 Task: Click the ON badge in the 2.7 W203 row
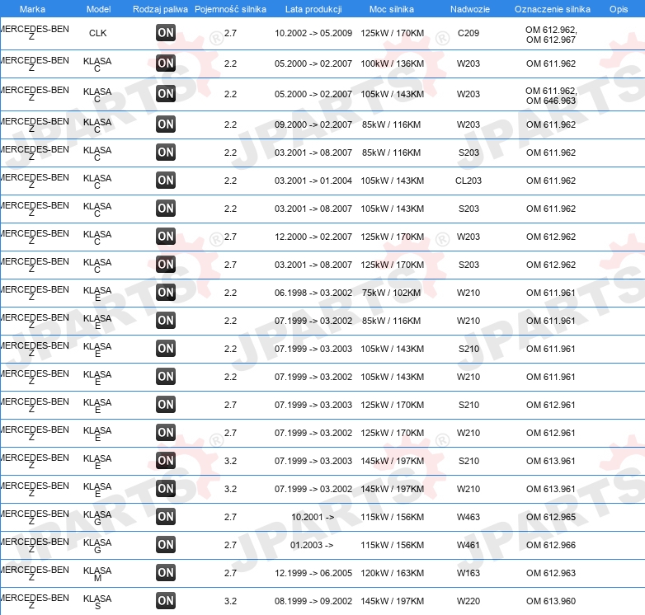coord(166,237)
